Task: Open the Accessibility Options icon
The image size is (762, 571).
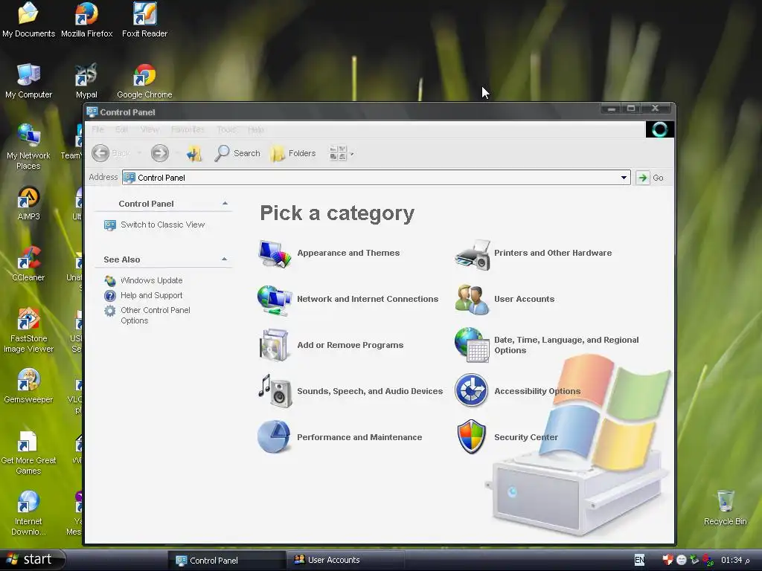Action: click(x=471, y=390)
